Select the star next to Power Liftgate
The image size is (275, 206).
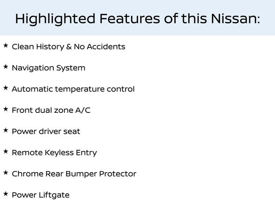click(6, 194)
